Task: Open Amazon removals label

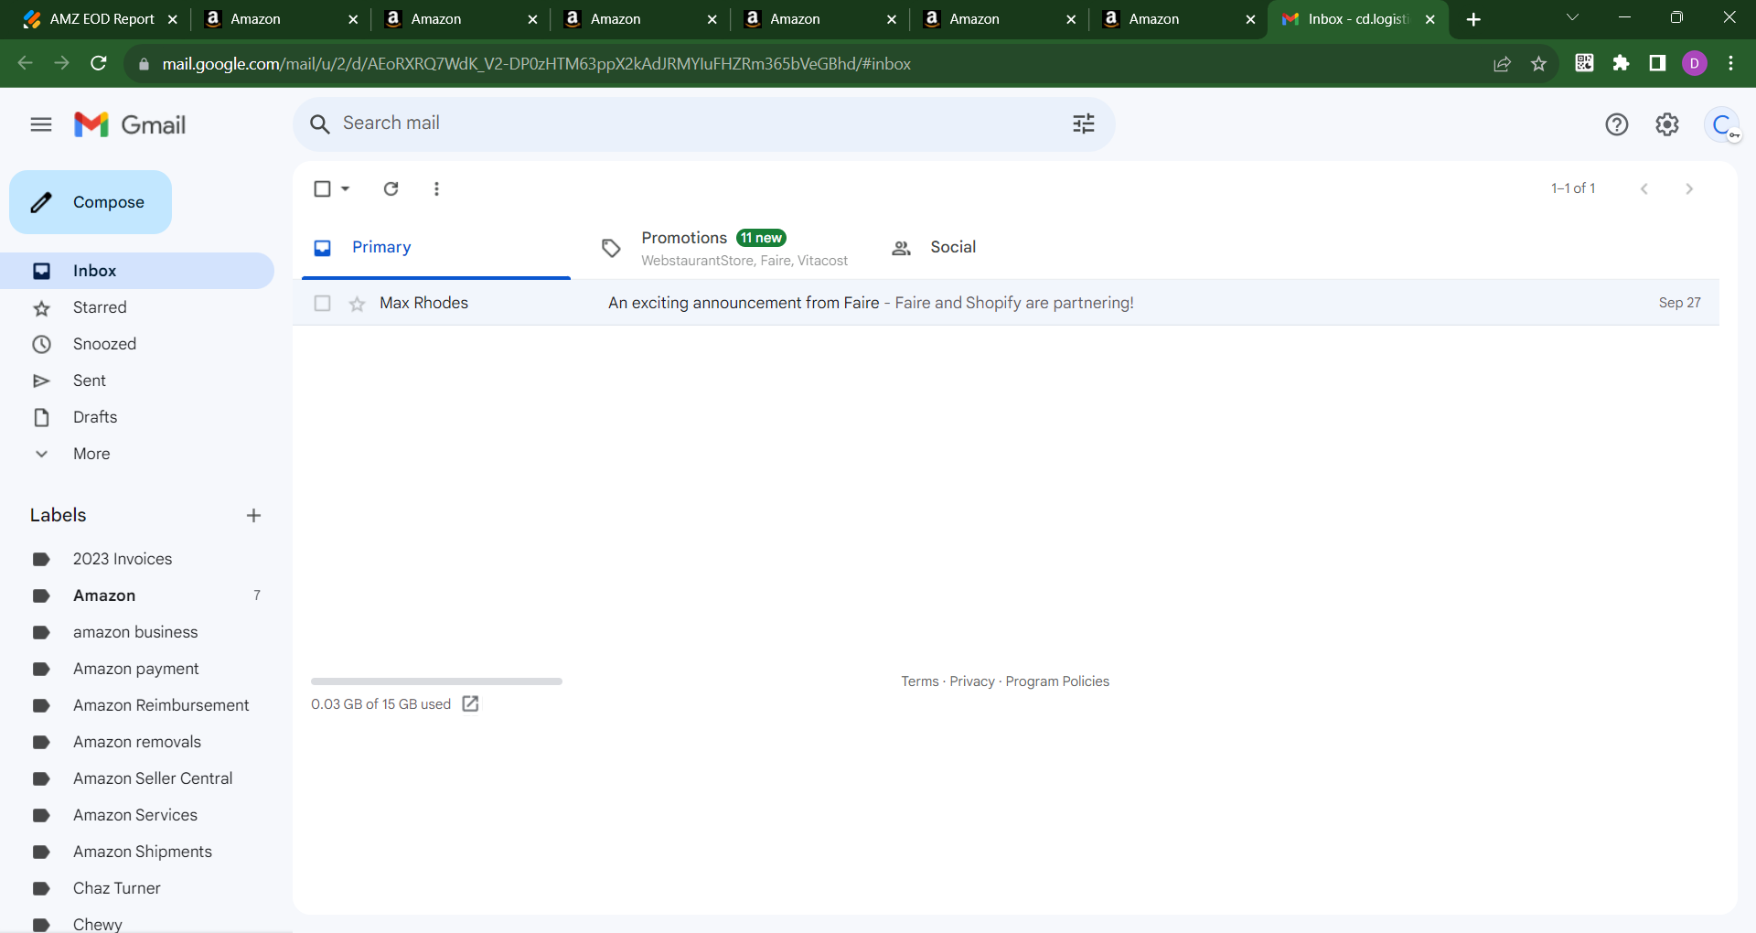Action: pos(137,742)
